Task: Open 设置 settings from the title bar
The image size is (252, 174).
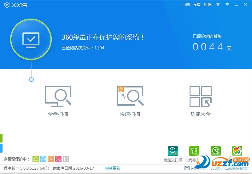Action: [197, 5]
